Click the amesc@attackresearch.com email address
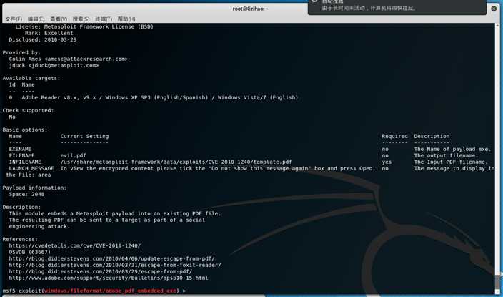 pyautogui.click(x=86, y=59)
